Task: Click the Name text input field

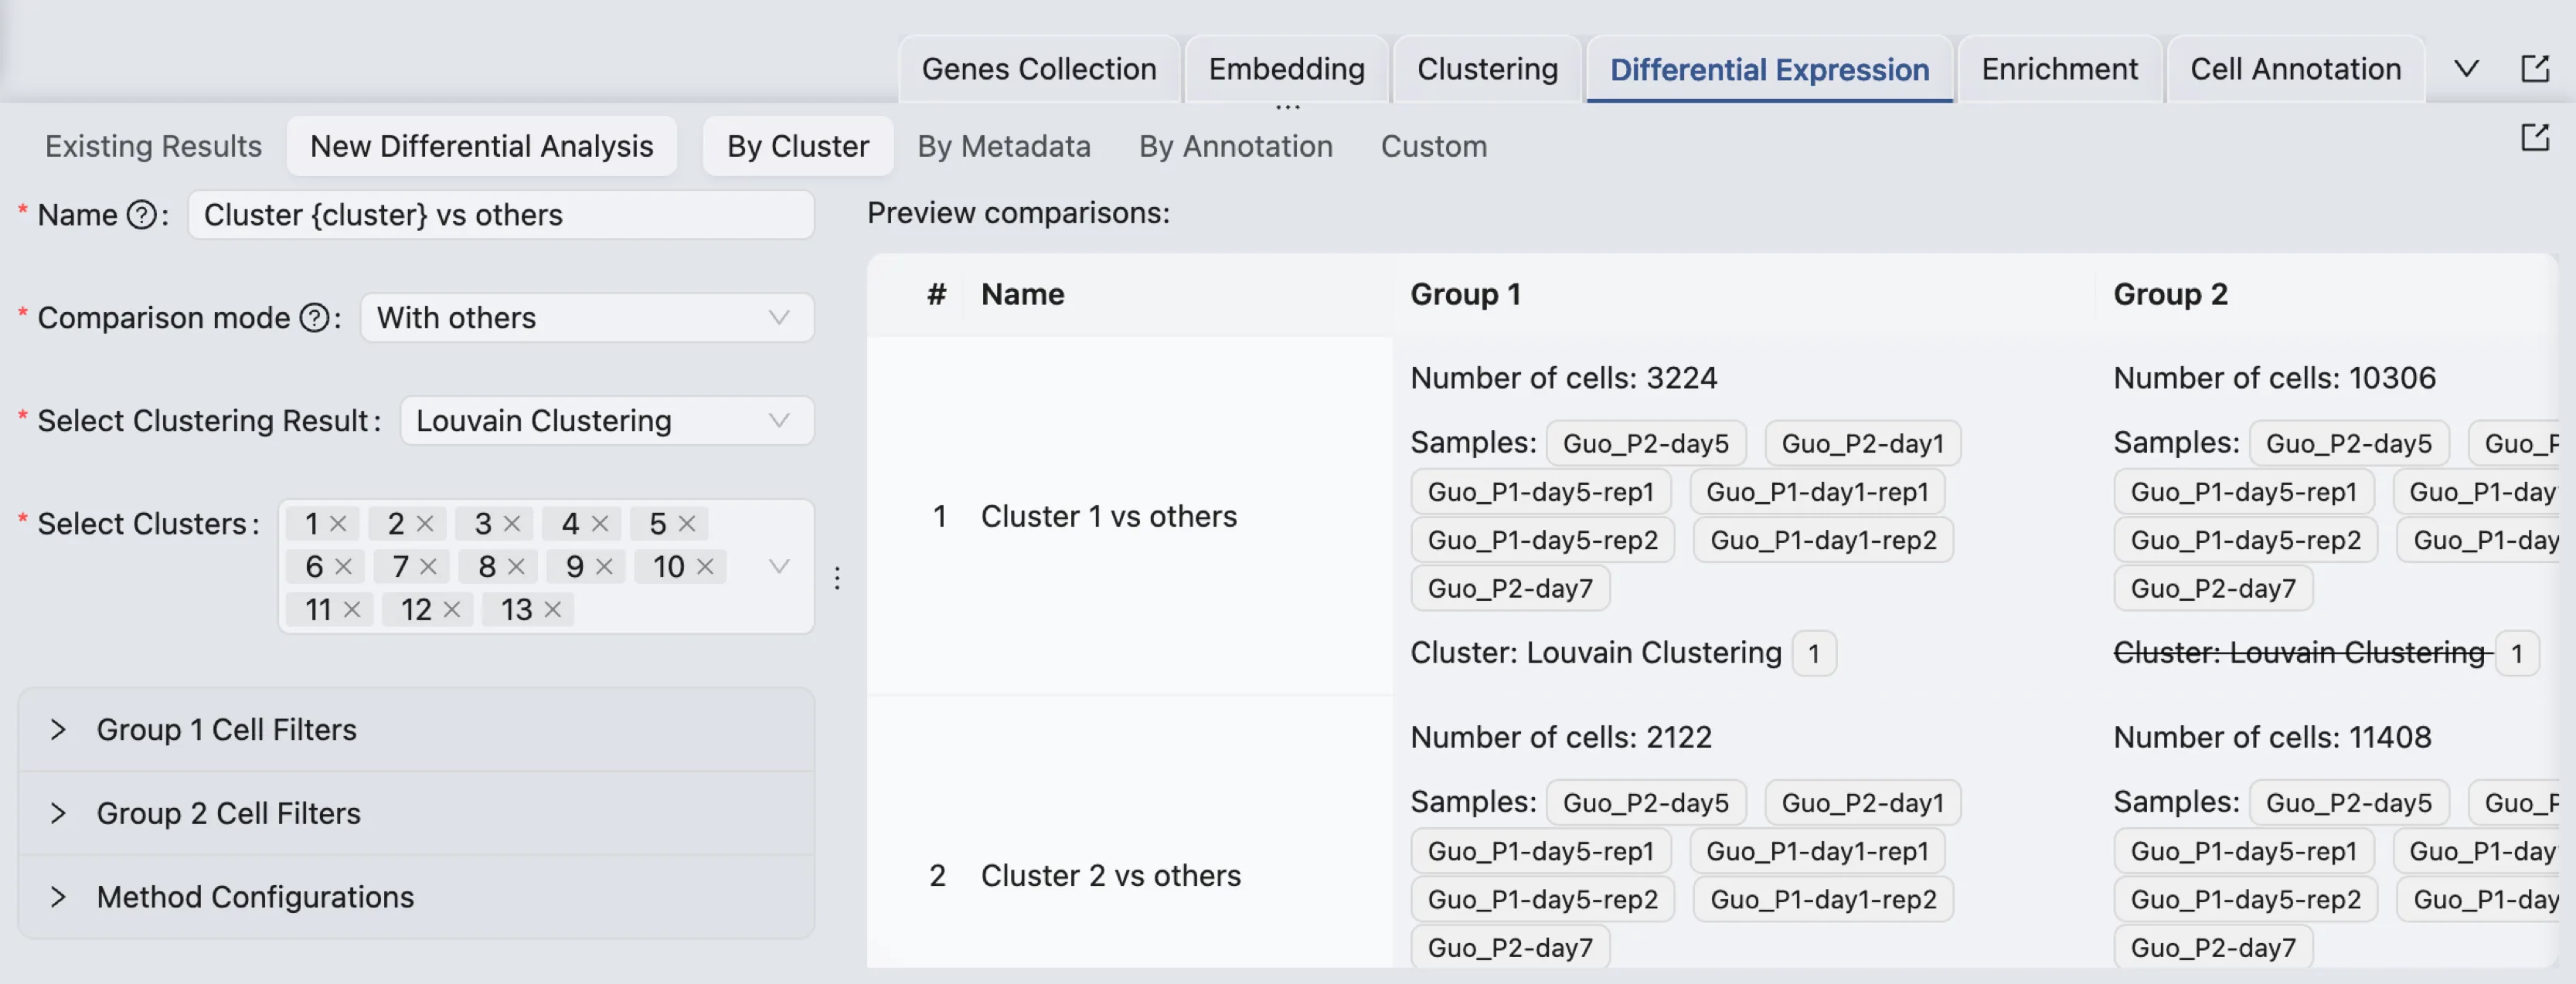Action: click(x=500, y=215)
